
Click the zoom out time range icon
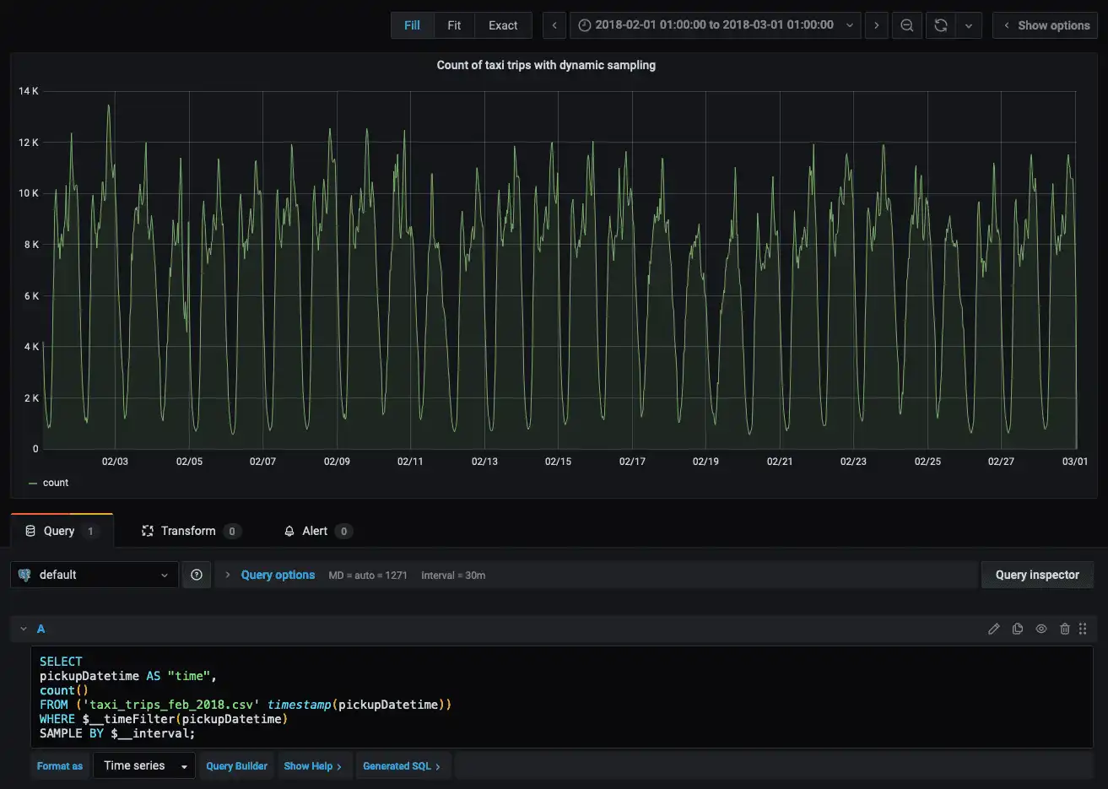[x=906, y=25]
